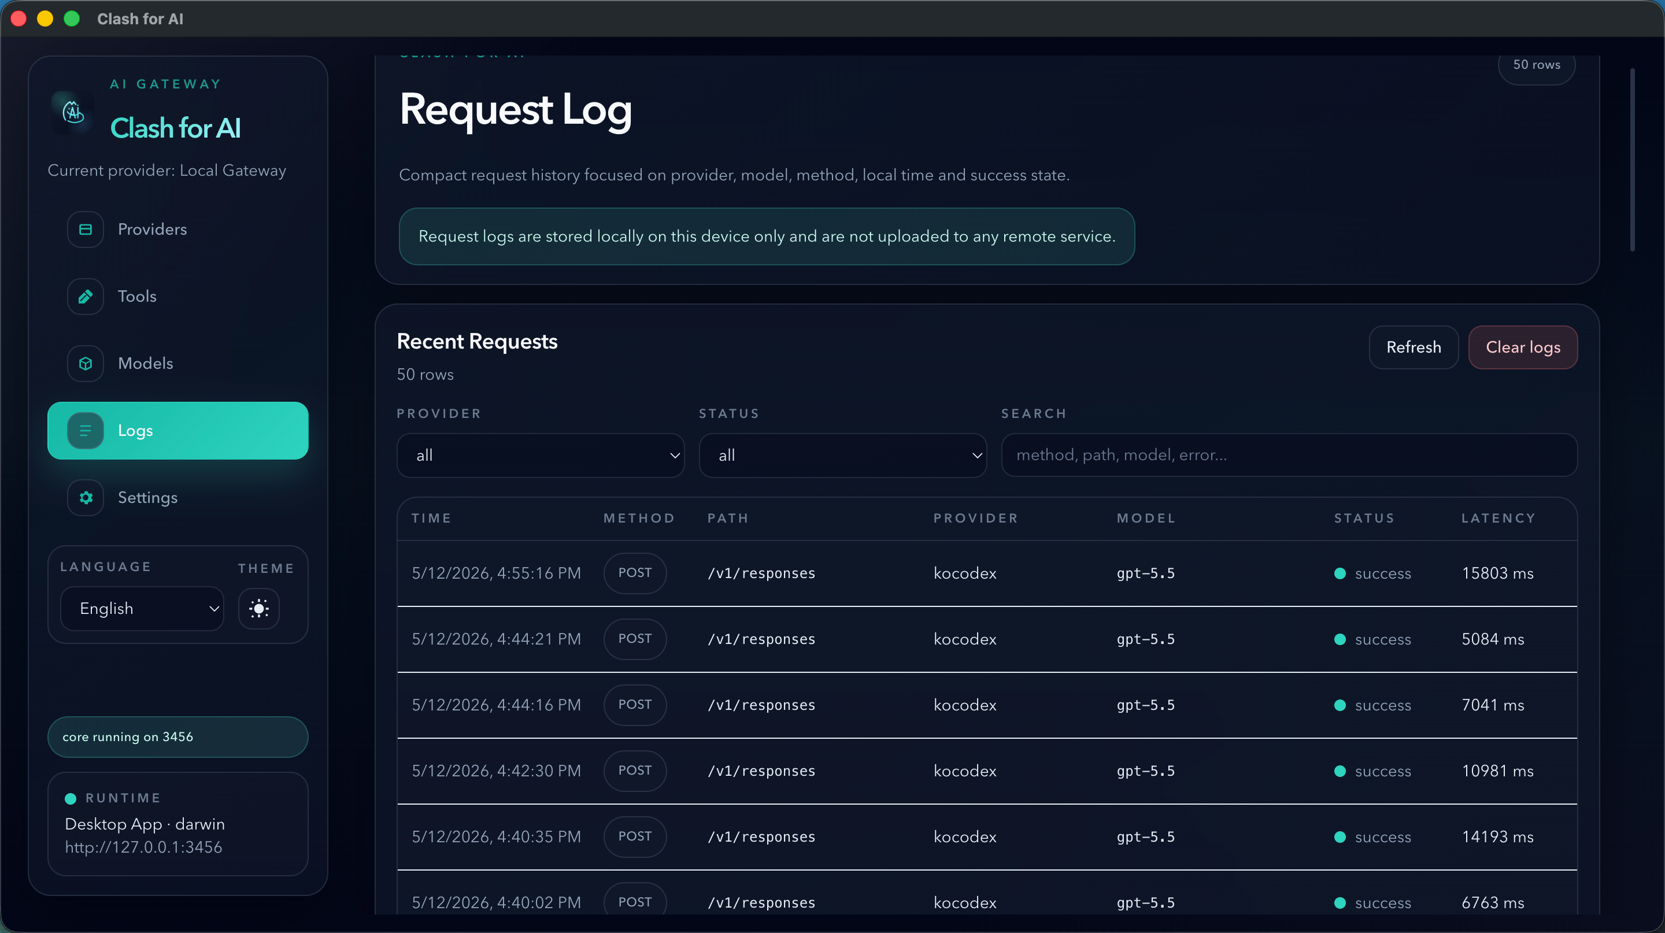The height and width of the screenshot is (933, 1665).
Task: Click the success status dot in the 10981 ms row
Action: point(1340,772)
